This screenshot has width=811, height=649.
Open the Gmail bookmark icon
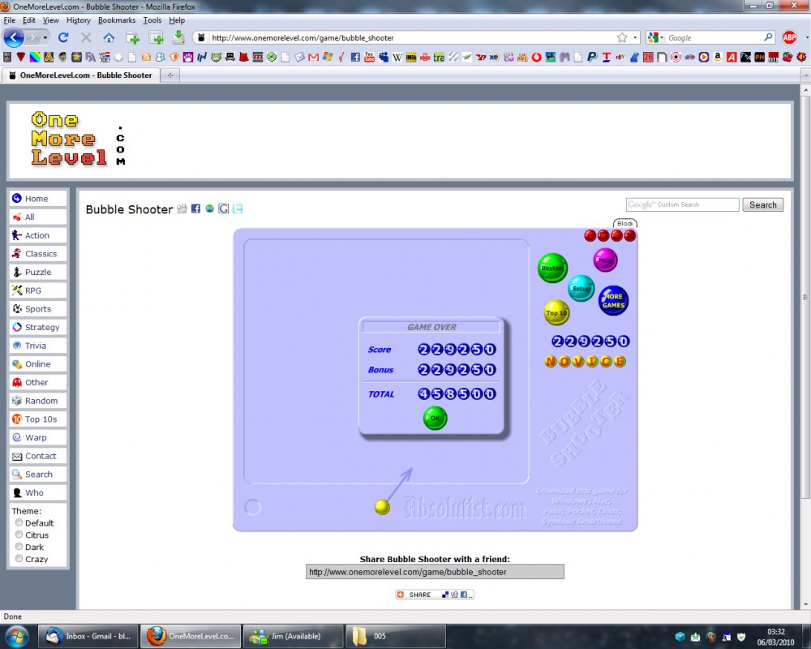pyautogui.click(x=313, y=57)
